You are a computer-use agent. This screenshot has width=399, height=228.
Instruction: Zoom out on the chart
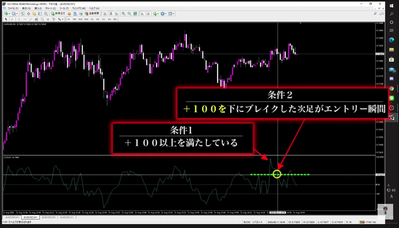click(129, 14)
